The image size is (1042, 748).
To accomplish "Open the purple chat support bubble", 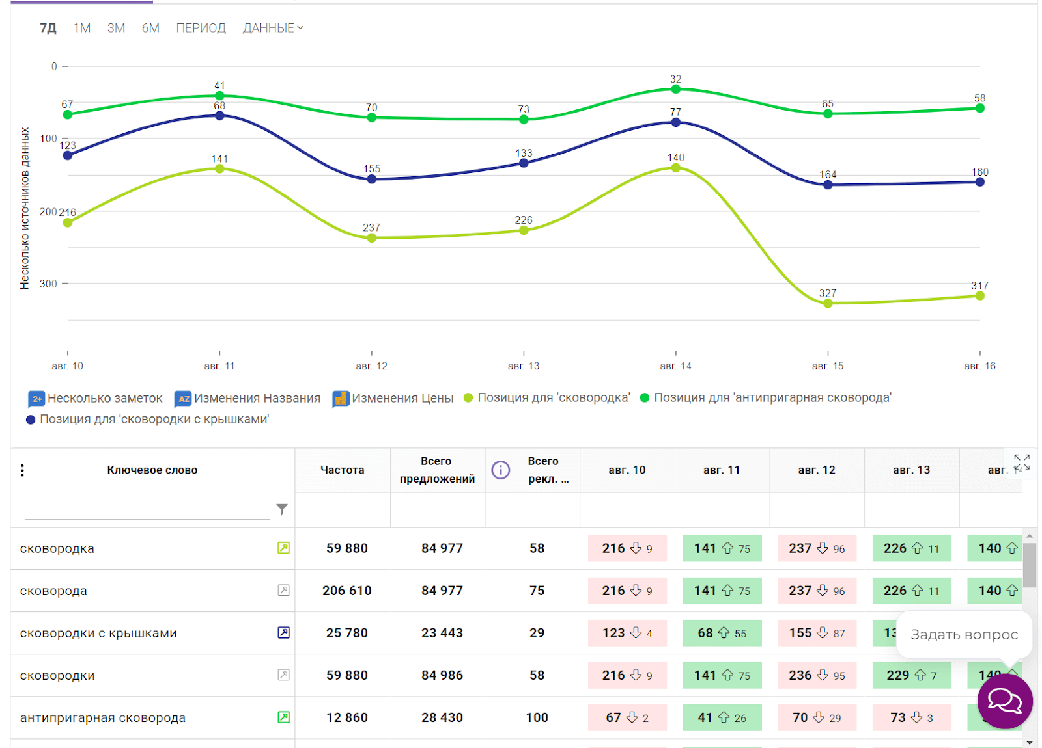I will (1004, 701).
